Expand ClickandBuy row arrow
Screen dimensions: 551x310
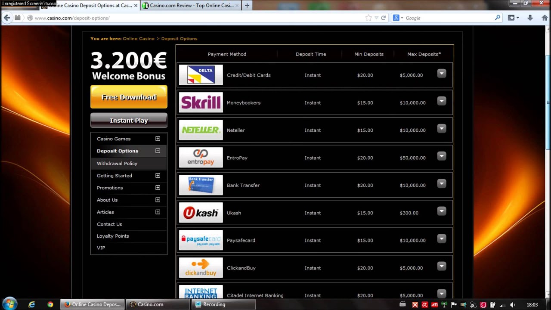coord(442,267)
